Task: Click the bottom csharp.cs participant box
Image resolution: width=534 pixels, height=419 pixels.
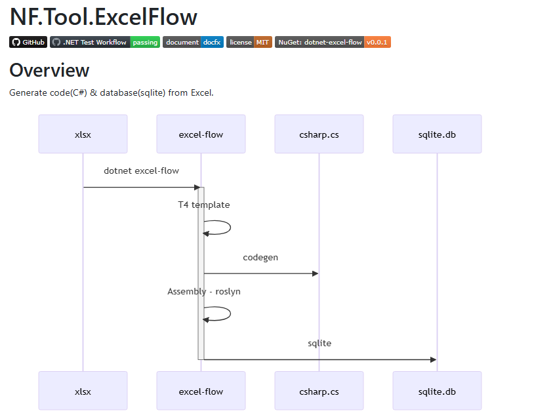Action: point(319,391)
